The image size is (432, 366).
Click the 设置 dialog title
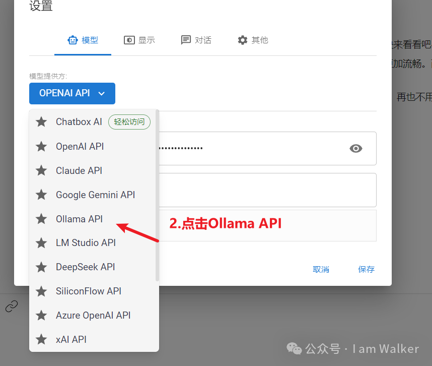(41, 6)
